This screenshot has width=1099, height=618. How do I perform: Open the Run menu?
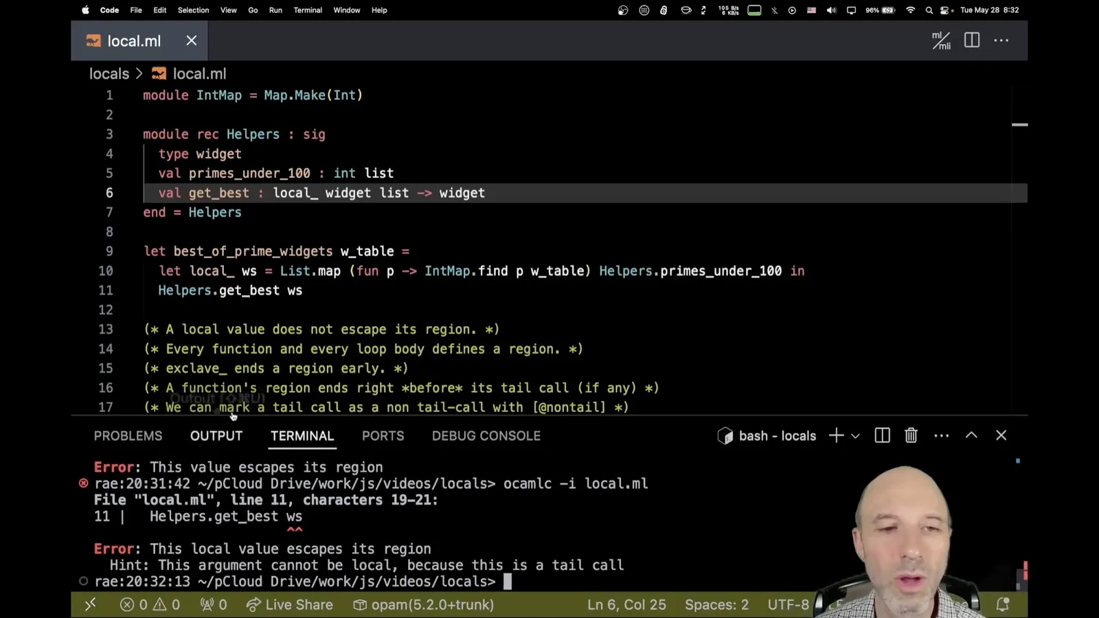(275, 10)
